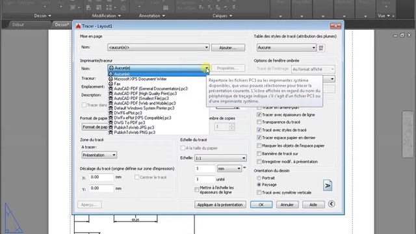Expand Dessin ribbon panel
This screenshot has height=234, width=416.
click(x=42, y=16)
